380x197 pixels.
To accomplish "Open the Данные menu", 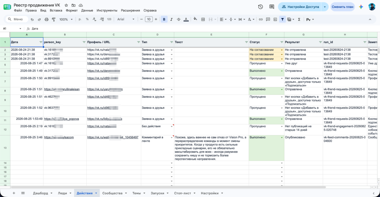I will [x=87, y=10].
